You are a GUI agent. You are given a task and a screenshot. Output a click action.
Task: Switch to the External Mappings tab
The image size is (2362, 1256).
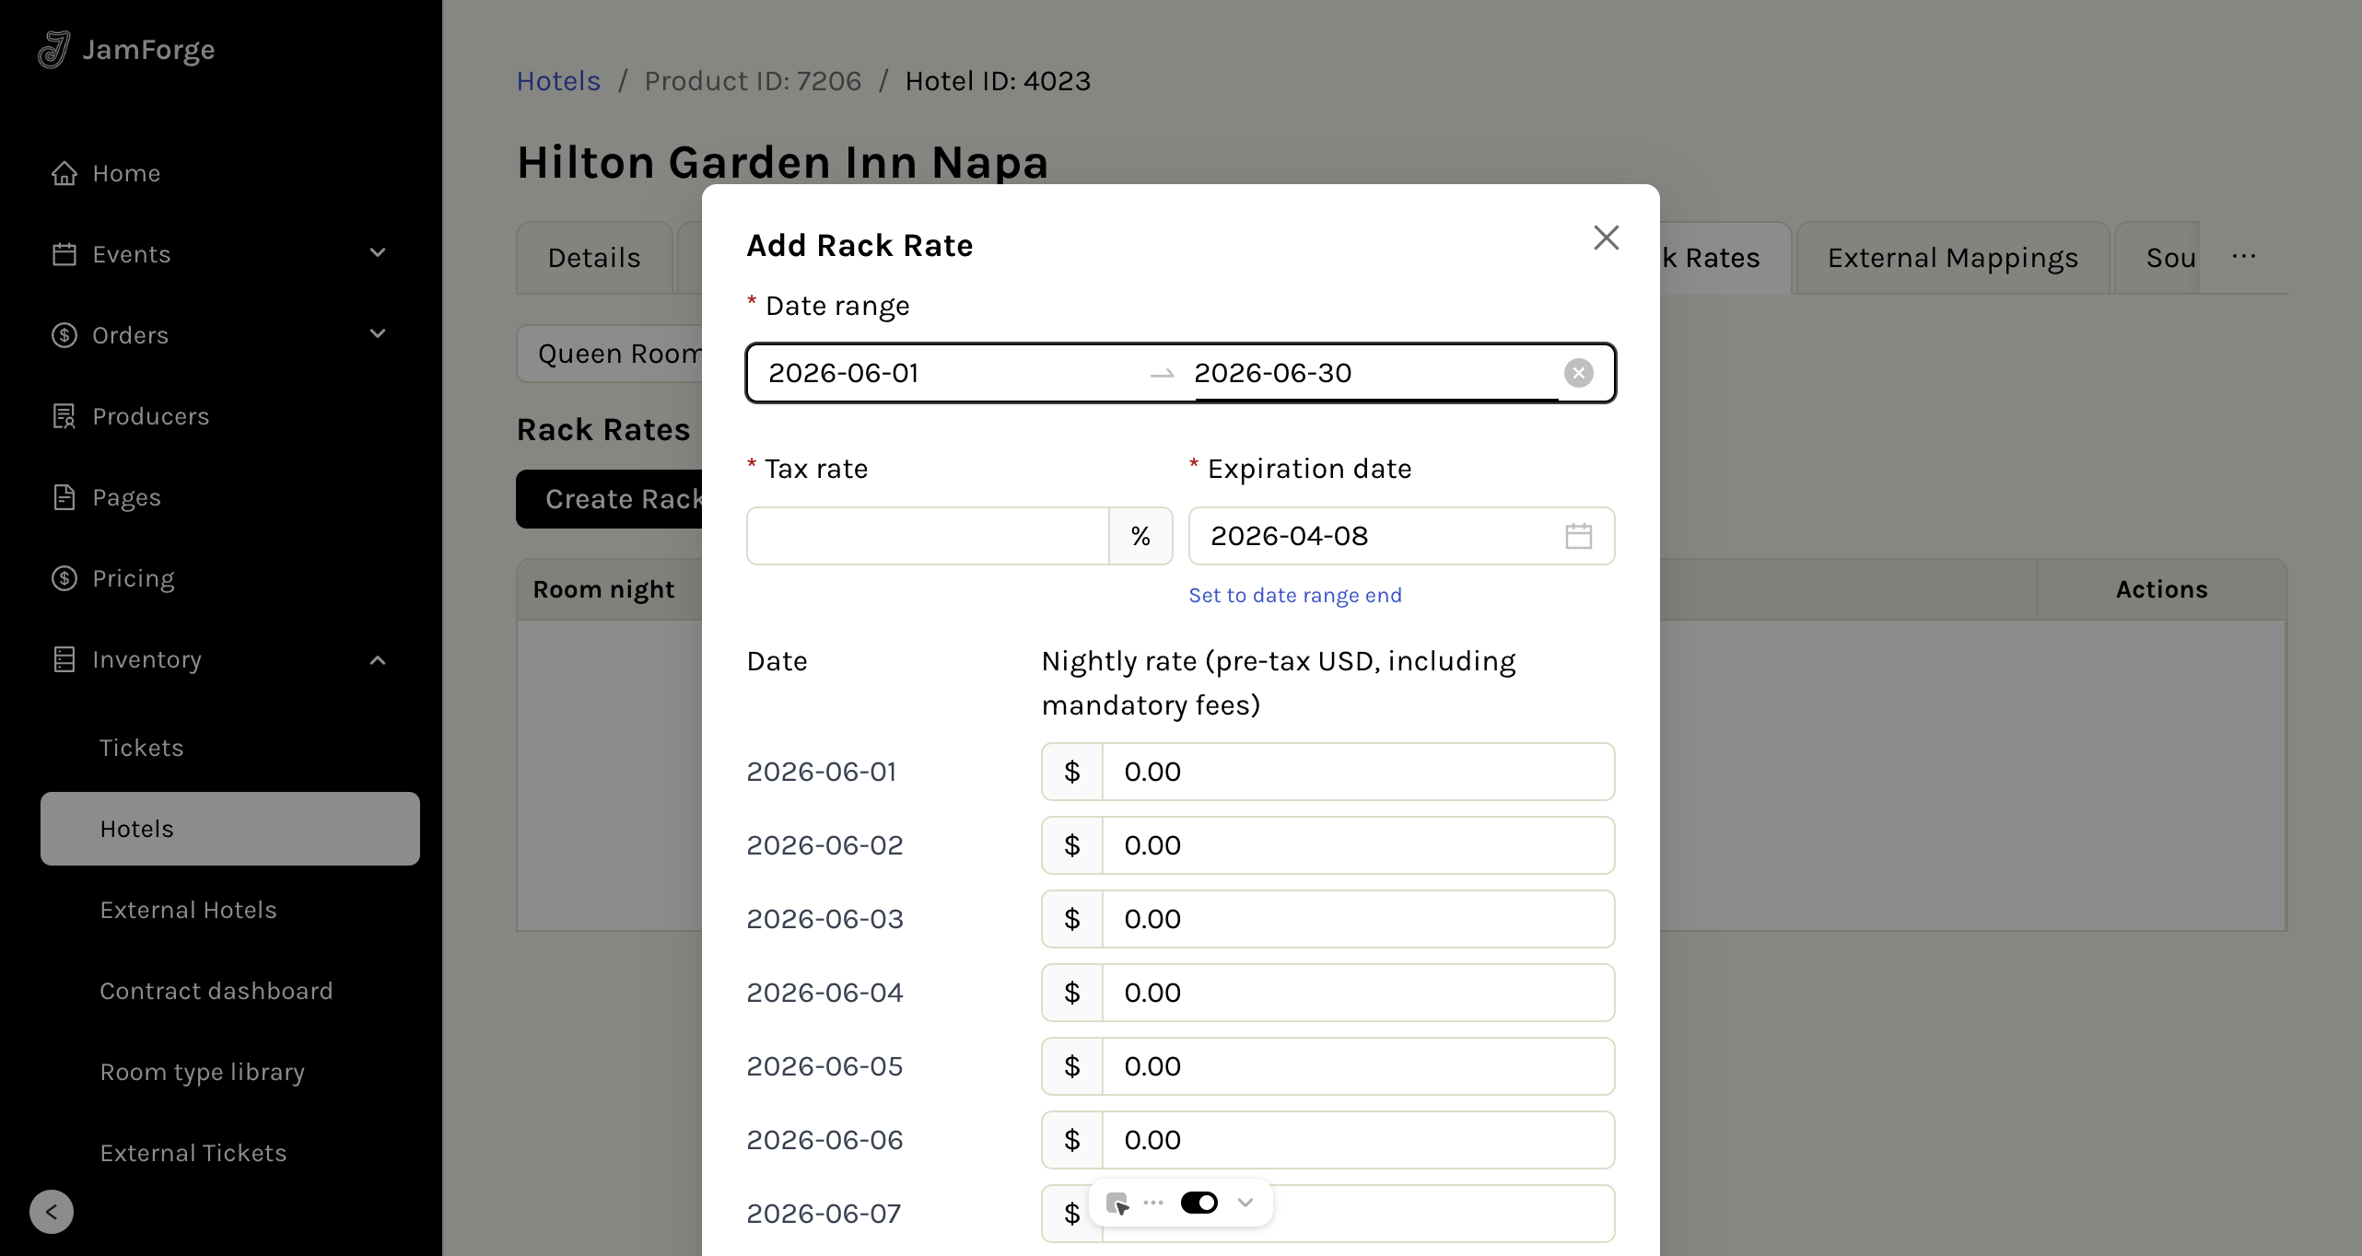point(1952,258)
